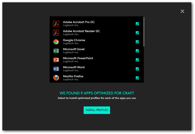Toggle the Google Chrome profile checkbox
Screen dimensions: 195x134
click(137, 42)
